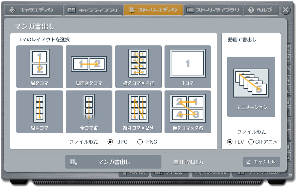Click the open book icon on キャラライブラリ

(x=72, y=10)
